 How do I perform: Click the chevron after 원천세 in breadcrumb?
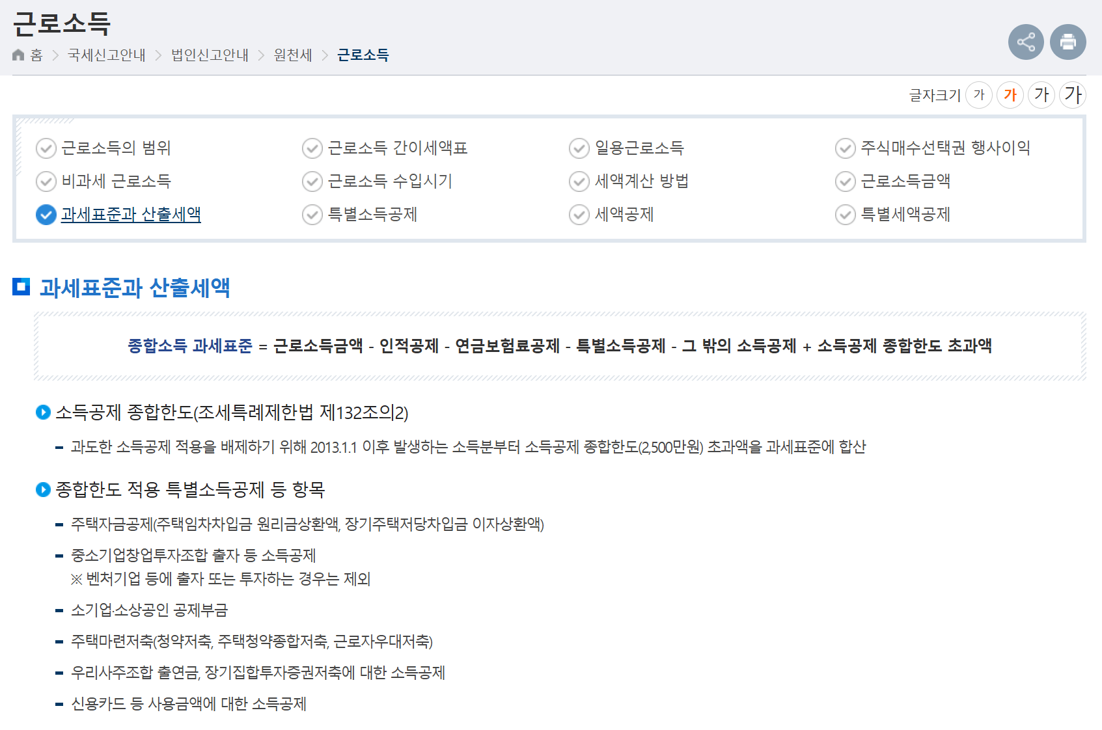coord(324,55)
